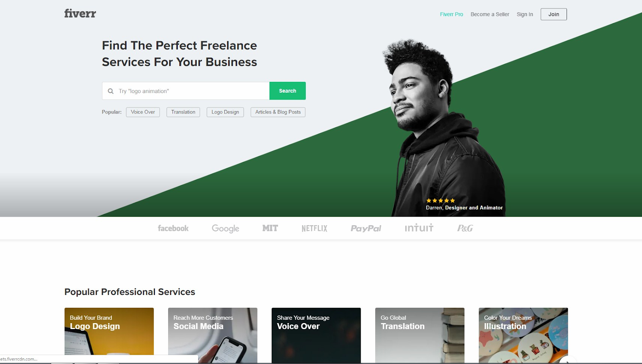
Task: Select the Voice Over popular tag
Action: 143,112
